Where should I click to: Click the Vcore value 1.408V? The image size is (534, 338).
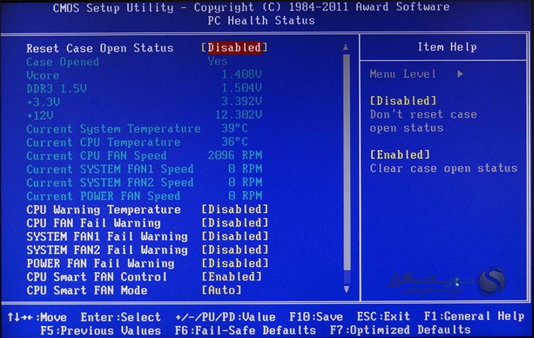click(242, 74)
